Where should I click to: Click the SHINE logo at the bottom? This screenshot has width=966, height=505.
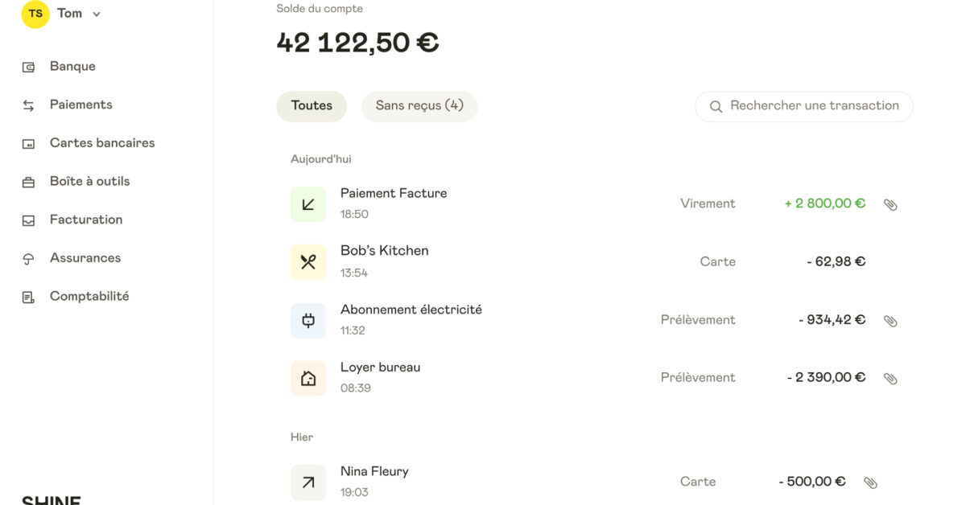51,499
